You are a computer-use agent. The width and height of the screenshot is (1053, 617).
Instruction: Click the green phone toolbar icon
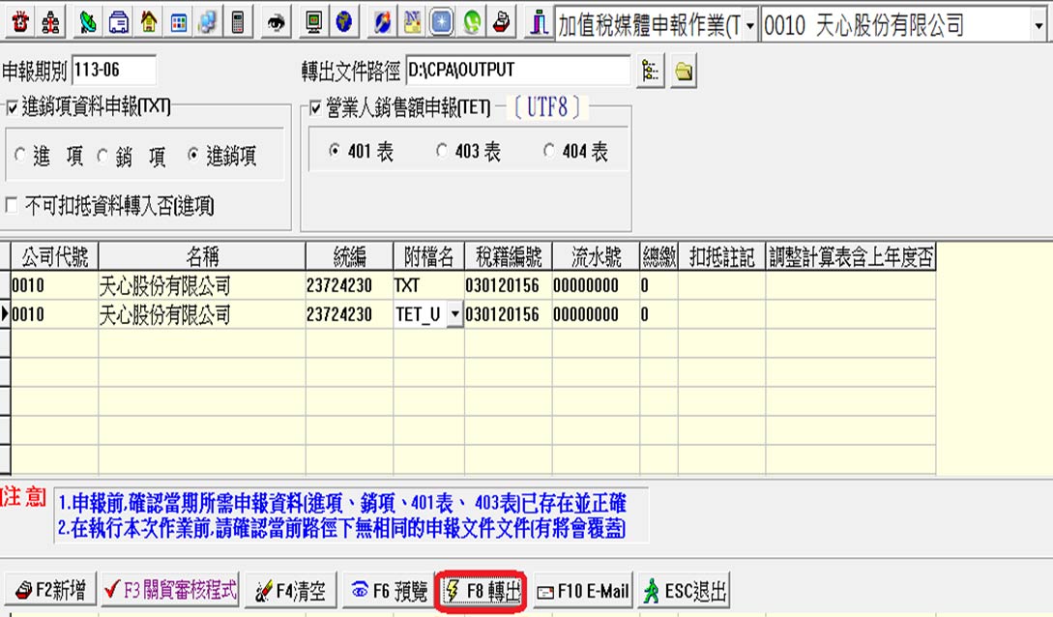pyautogui.click(x=473, y=22)
